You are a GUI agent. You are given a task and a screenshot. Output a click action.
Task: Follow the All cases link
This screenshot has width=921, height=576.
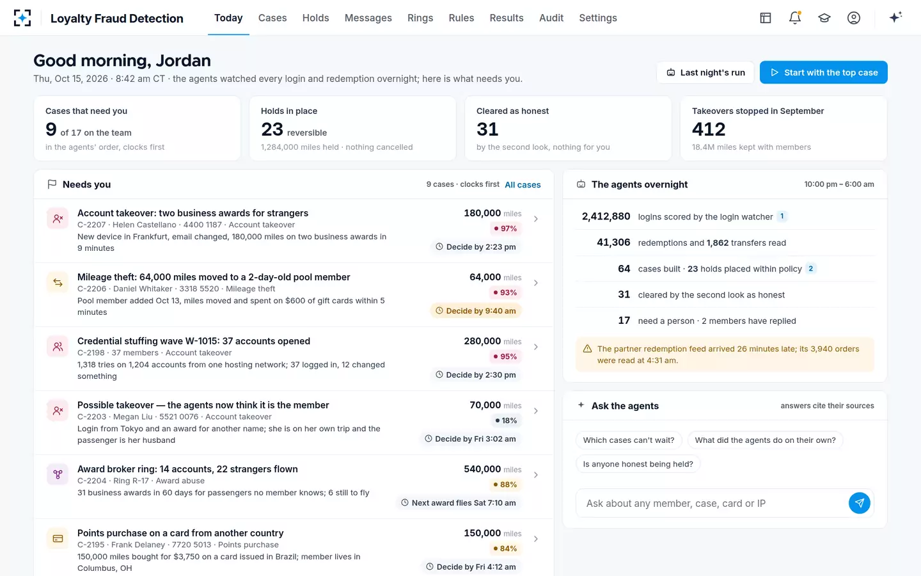(523, 185)
